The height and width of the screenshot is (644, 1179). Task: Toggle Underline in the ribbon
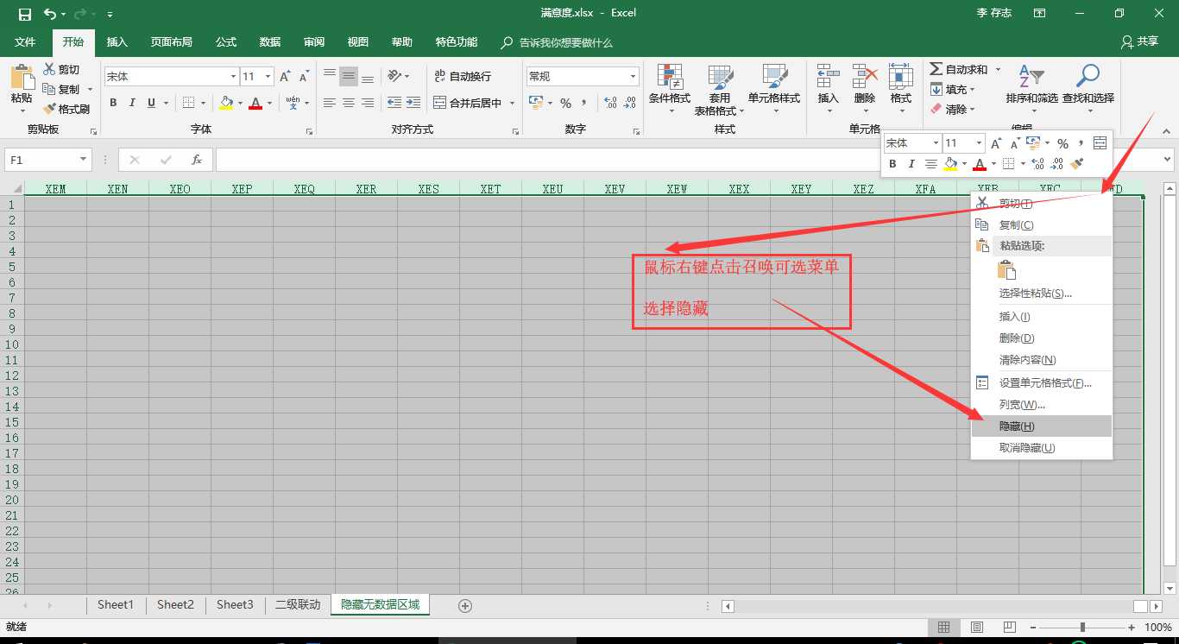(152, 103)
